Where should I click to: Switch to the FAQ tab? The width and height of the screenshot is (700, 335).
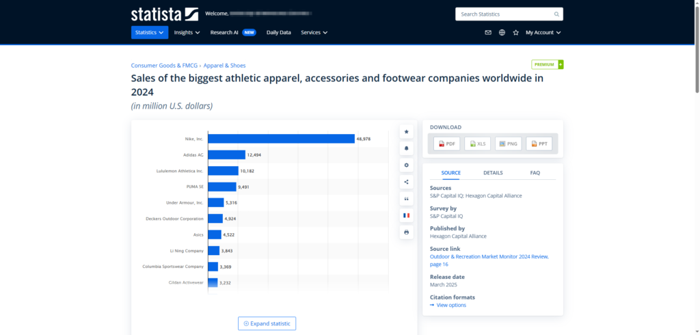(x=535, y=173)
